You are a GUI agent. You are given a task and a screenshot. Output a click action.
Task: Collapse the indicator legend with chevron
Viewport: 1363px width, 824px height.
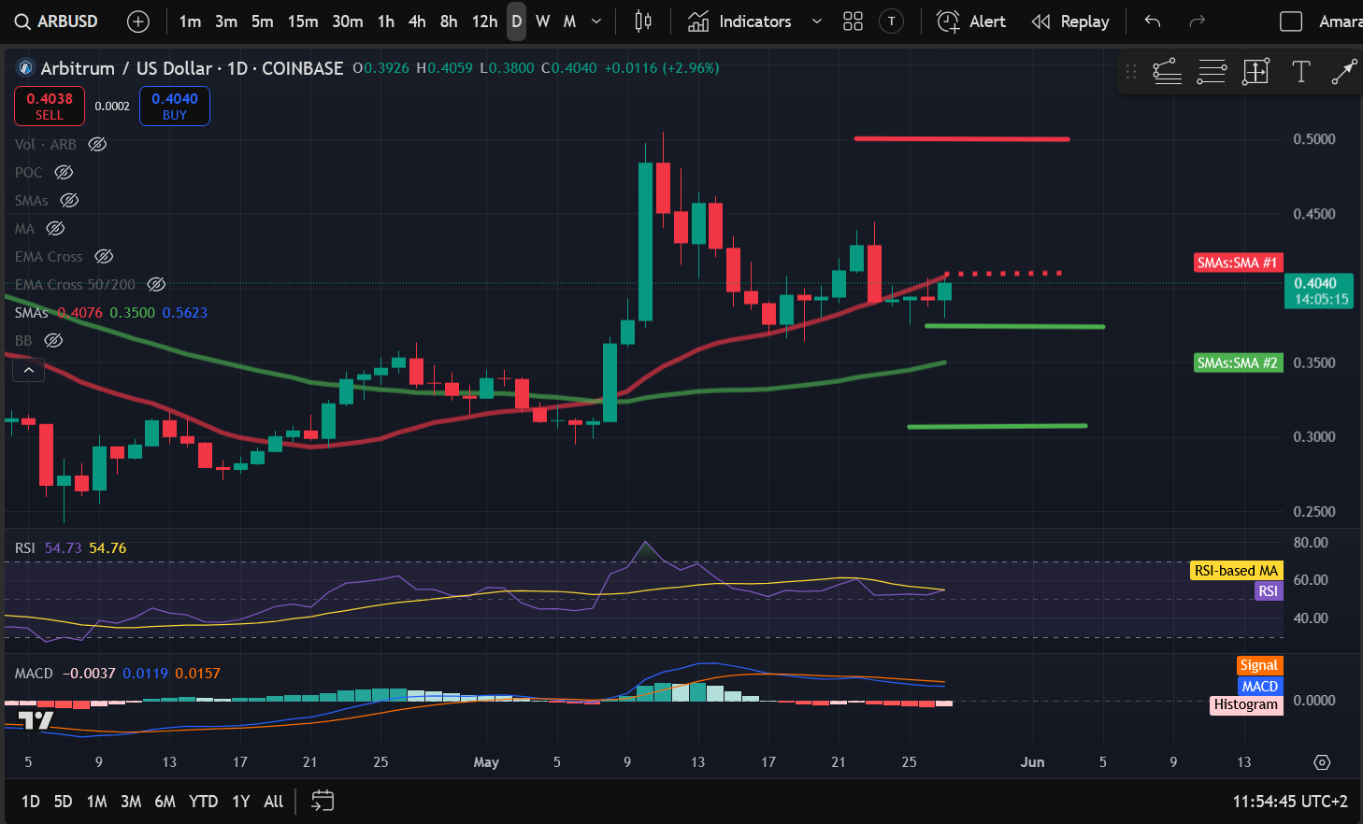click(29, 371)
